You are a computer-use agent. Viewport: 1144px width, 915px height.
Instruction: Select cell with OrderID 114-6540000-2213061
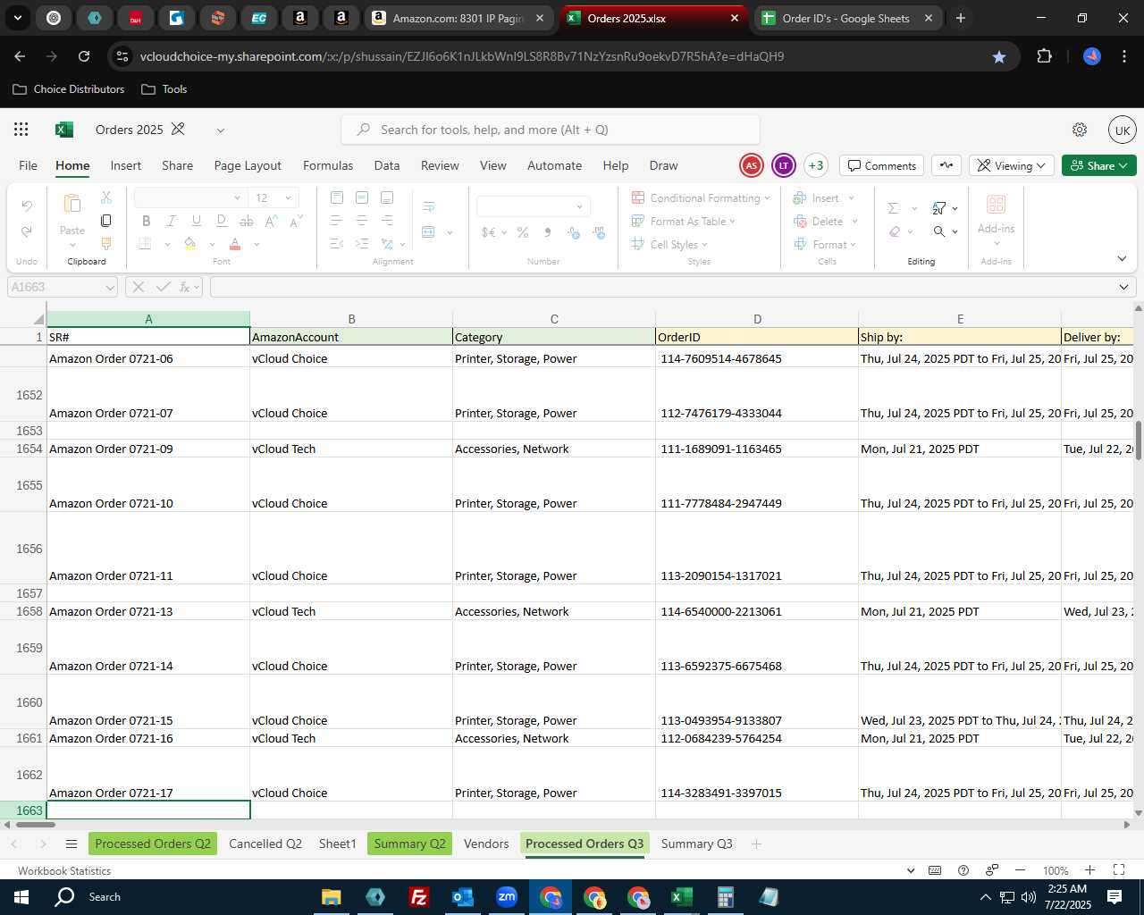click(x=757, y=611)
